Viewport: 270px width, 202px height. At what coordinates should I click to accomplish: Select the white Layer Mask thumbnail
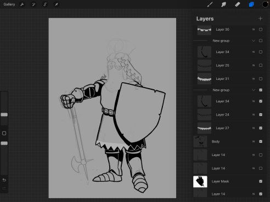(x=200, y=182)
